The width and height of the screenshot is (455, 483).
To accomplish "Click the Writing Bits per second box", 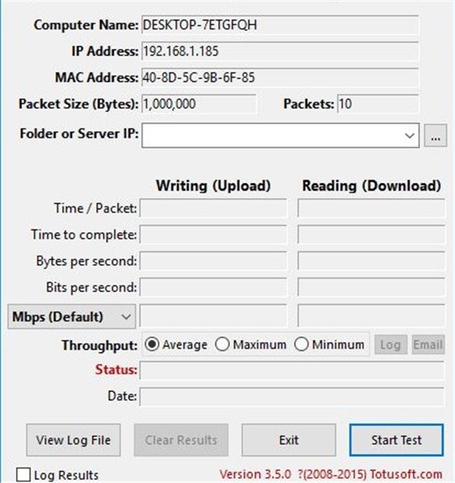I will click(x=213, y=287).
